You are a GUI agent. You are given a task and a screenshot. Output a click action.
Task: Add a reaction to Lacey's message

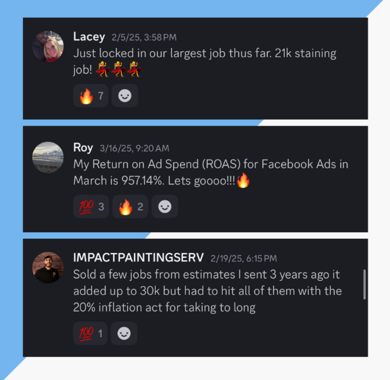pyautogui.click(x=125, y=95)
